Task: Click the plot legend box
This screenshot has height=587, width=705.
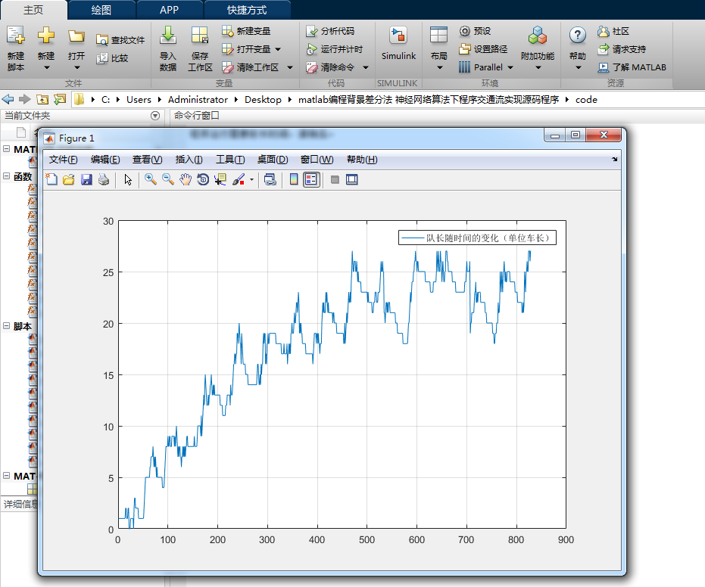Action: click(x=477, y=238)
